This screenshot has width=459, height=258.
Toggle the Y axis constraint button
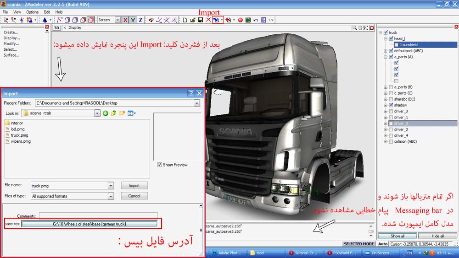pyautogui.click(x=133, y=20)
